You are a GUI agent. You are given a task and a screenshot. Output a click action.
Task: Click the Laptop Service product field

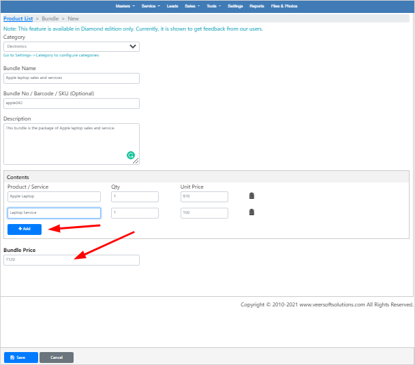click(x=54, y=213)
